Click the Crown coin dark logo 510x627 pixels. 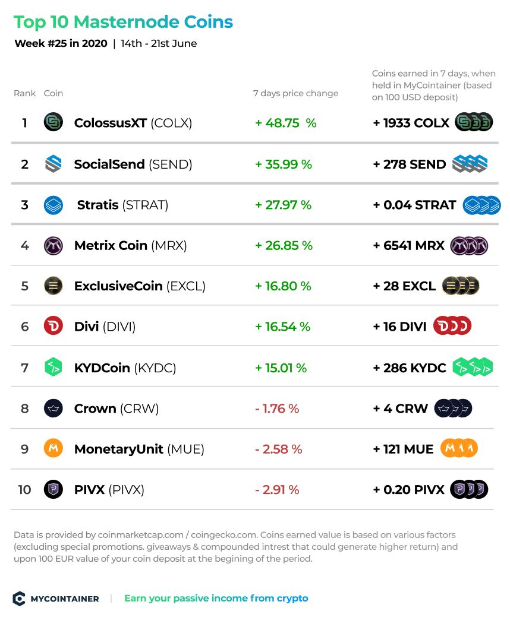[x=53, y=408]
